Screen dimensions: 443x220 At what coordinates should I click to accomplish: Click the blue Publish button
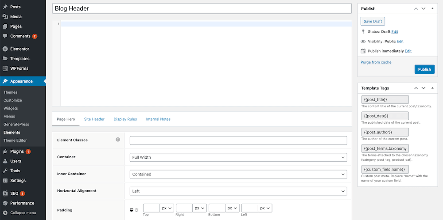424,69
